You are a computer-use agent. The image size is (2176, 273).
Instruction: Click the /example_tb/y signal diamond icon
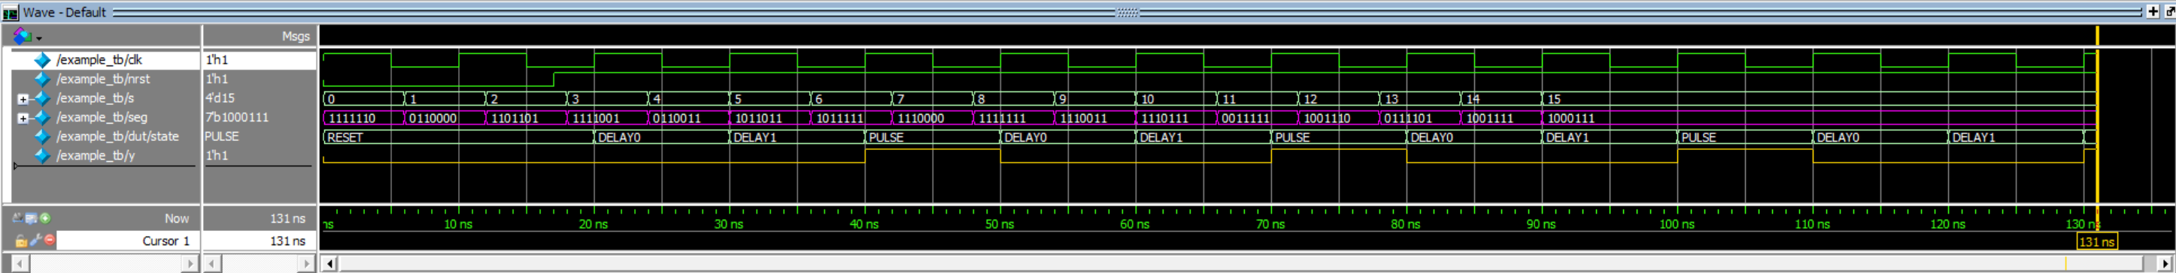coord(42,156)
